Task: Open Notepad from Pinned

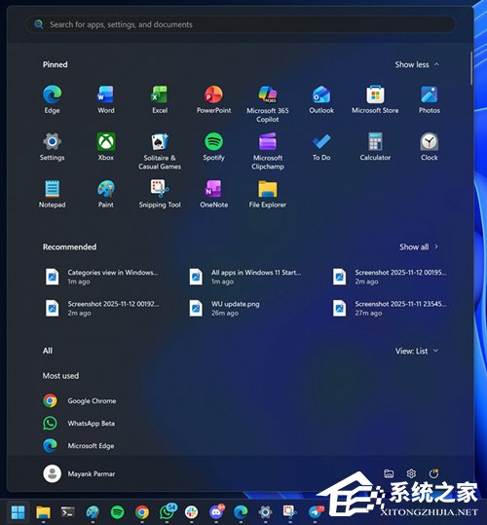Action: 52,194
